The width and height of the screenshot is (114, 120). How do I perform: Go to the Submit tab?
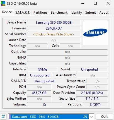(x=91, y=13)
